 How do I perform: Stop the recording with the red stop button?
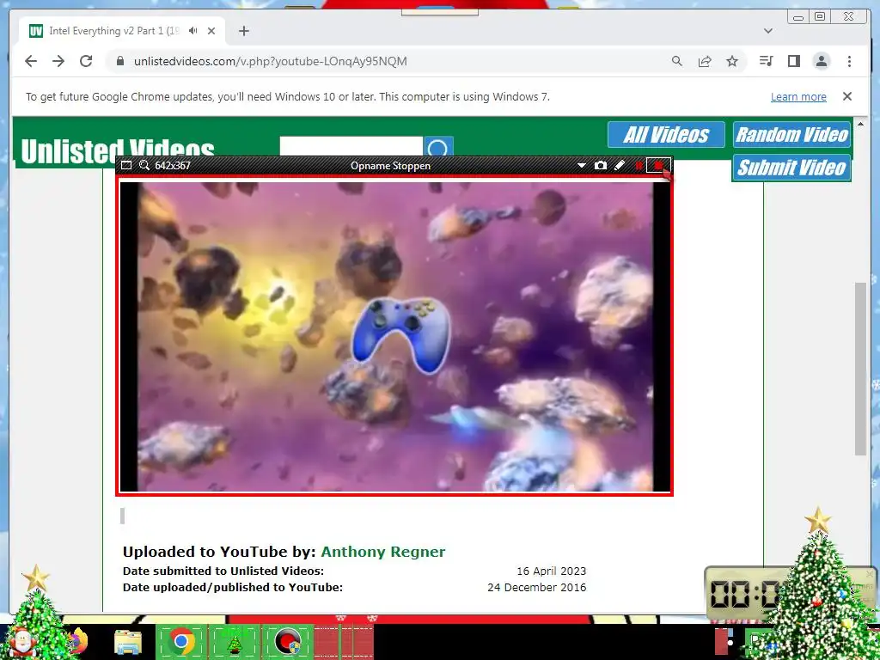point(658,166)
